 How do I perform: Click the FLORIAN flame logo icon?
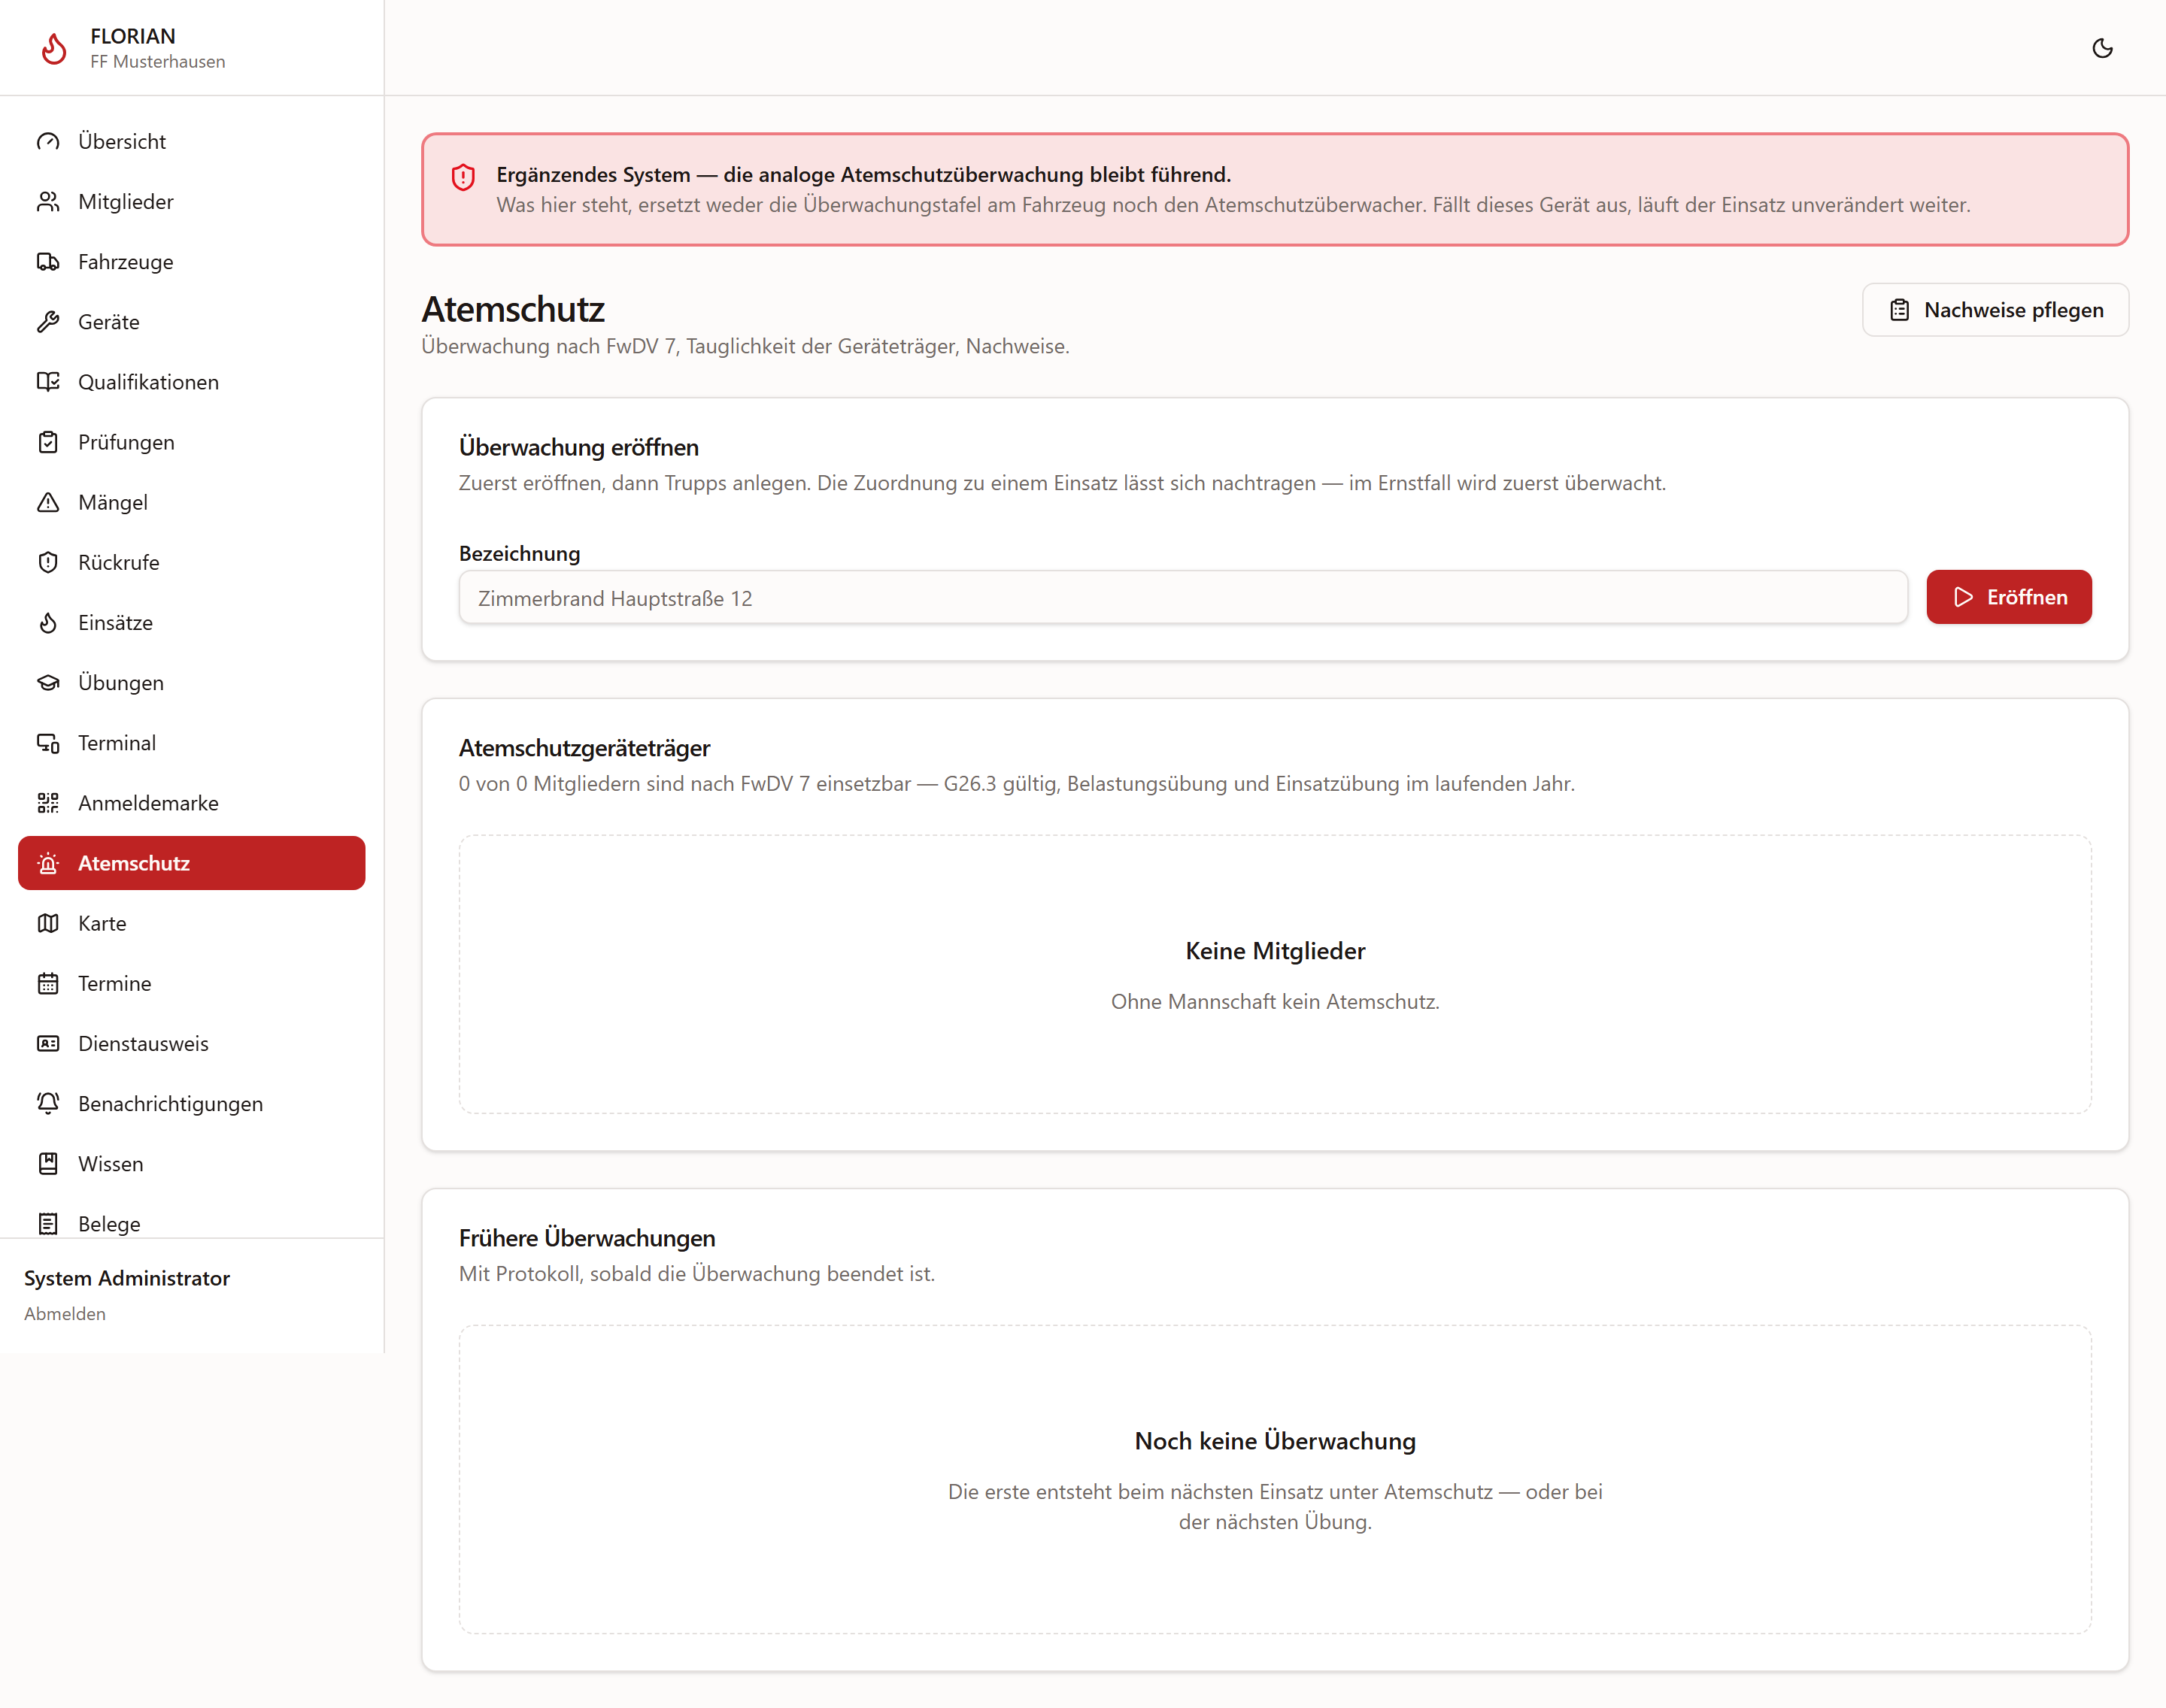[x=54, y=48]
